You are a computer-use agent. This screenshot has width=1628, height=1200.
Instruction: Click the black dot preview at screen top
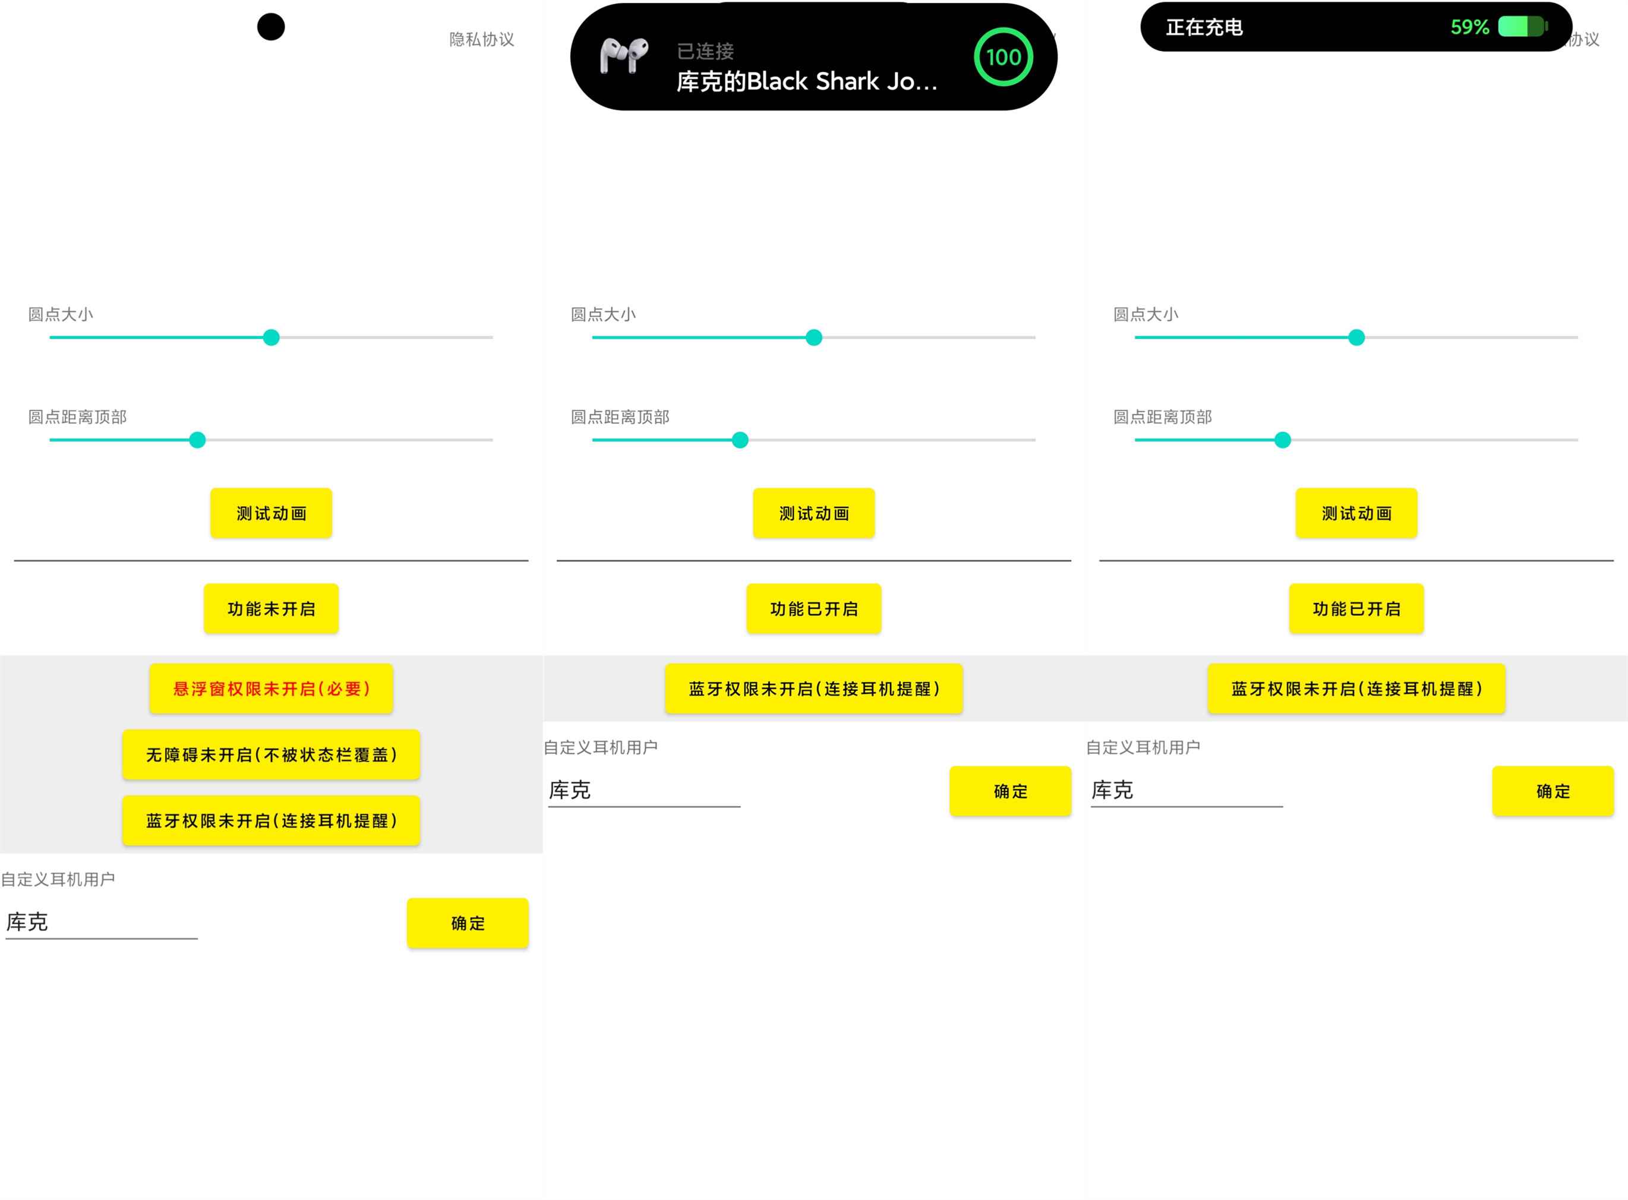tap(271, 26)
